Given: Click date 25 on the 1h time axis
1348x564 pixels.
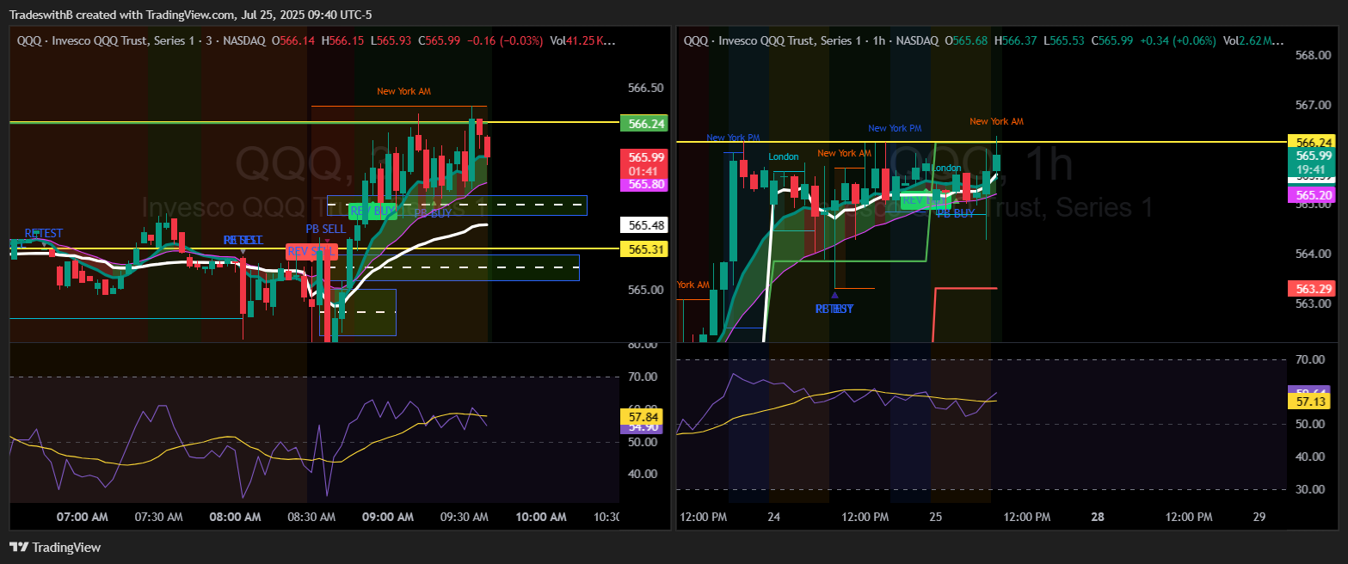Looking at the screenshot, I should pyautogui.click(x=936, y=517).
